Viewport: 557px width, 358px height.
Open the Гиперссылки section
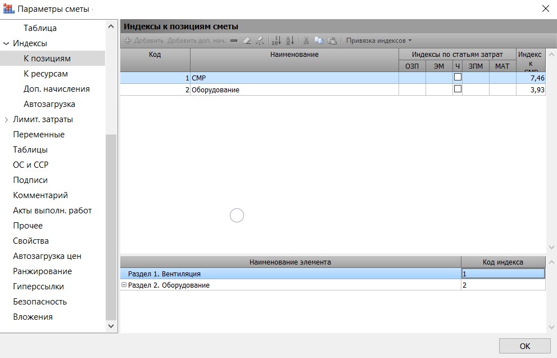pos(38,287)
